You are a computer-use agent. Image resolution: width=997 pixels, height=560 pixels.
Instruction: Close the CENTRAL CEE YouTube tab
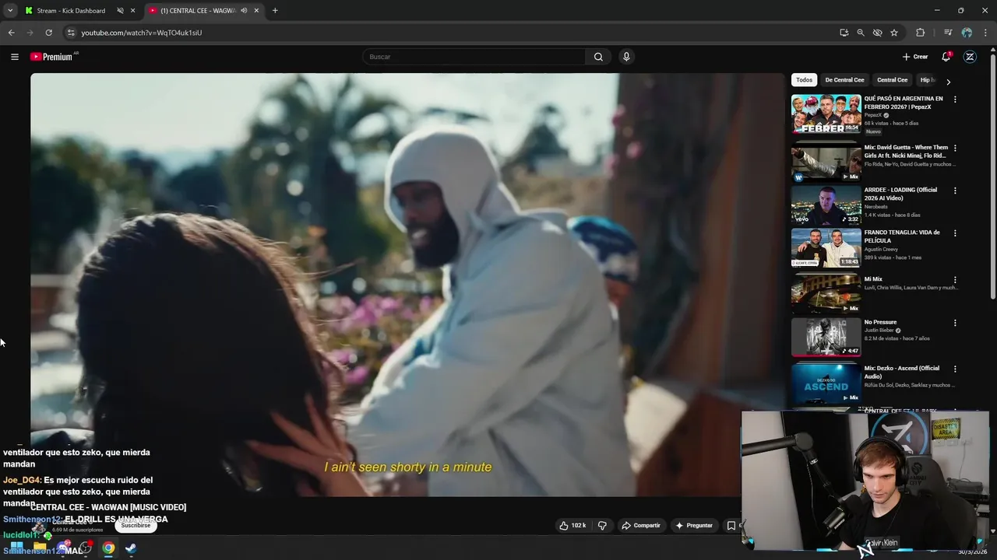(x=256, y=11)
